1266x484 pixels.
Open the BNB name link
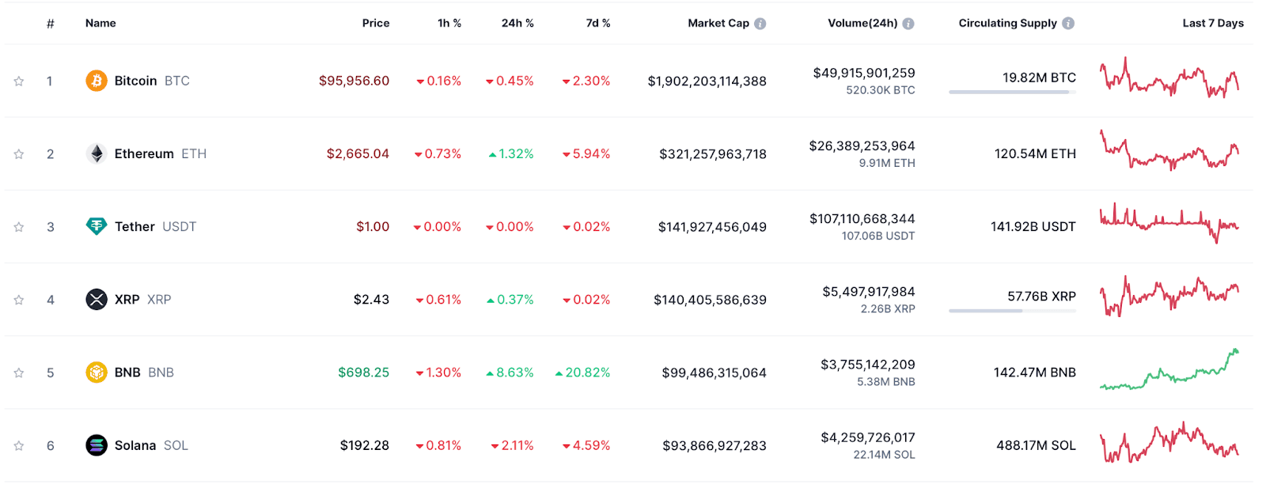[127, 372]
